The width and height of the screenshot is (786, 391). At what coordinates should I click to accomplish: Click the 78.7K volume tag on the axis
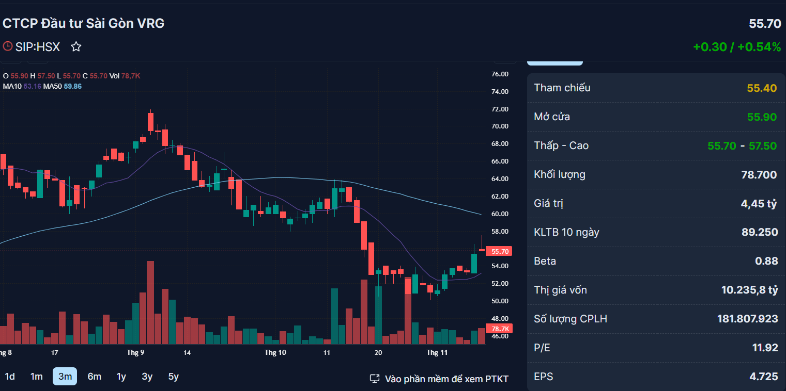(x=499, y=329)
